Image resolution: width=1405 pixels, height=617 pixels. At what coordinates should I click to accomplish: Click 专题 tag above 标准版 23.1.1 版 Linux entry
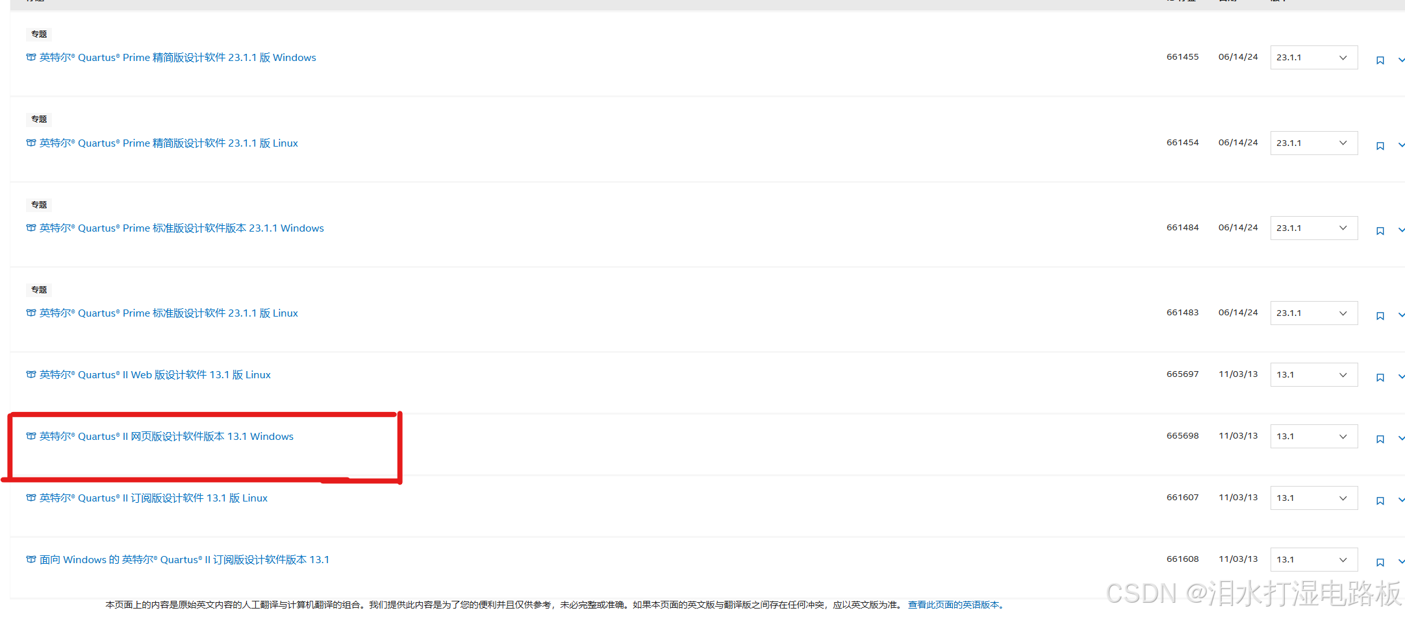pyautogui.click(x=39, y=290)
